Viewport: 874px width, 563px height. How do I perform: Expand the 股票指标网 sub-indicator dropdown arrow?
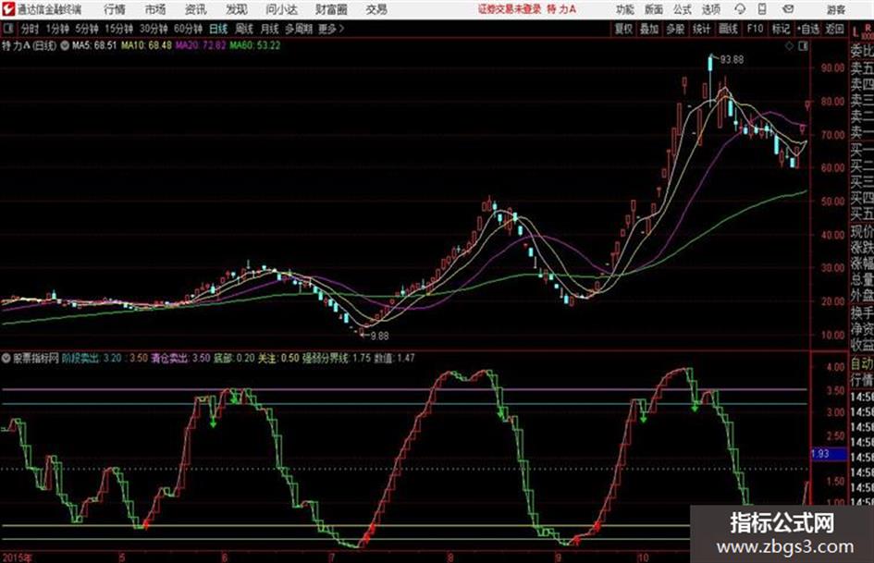(x=6, y=358)
